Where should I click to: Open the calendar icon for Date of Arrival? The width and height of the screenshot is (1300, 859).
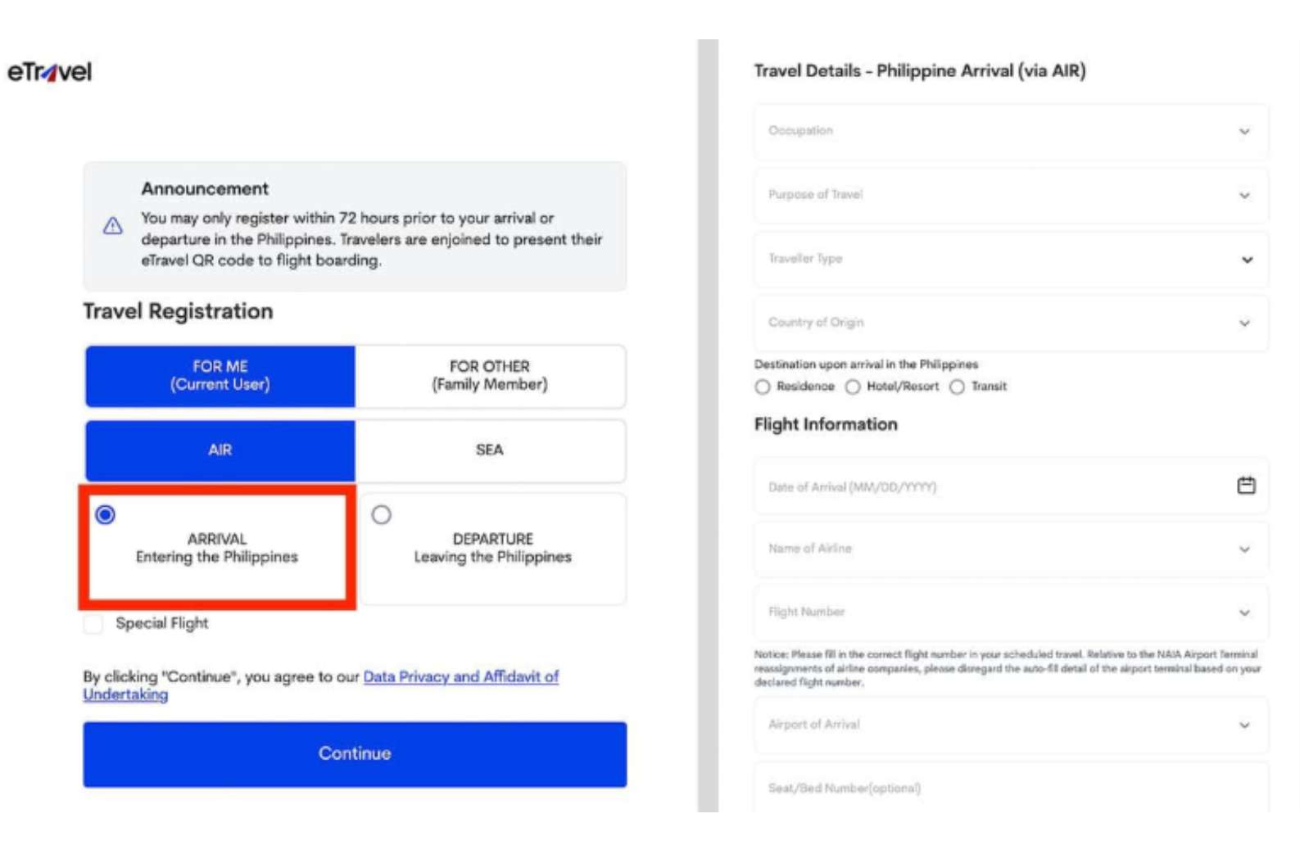click(1246, 486)
